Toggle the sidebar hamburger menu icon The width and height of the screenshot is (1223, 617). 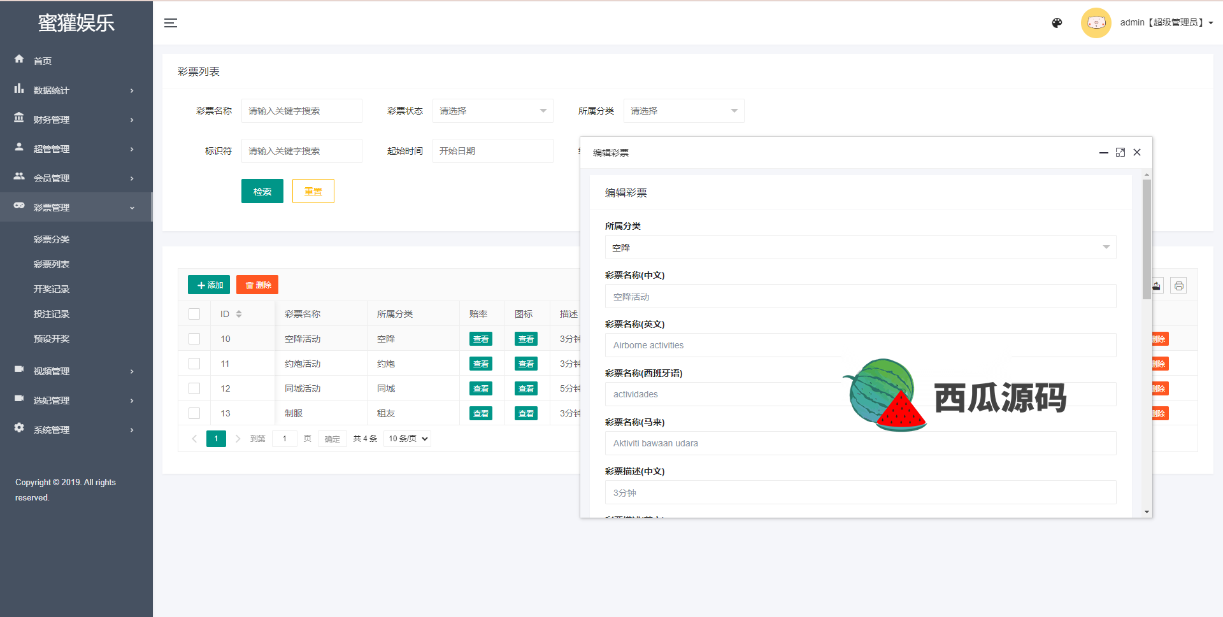(x=171, y=23)
